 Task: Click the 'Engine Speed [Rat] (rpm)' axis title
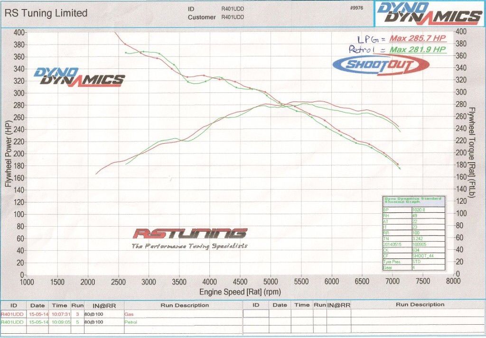point(240,292)
